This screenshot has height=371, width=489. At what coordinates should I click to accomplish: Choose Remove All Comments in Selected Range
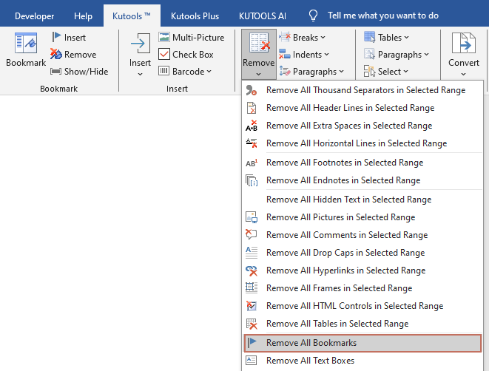(362, 235)
